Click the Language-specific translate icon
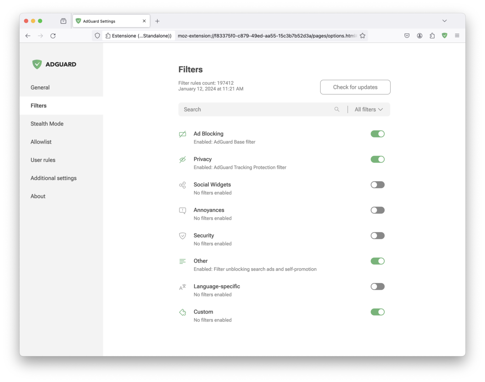 point(183,287)
